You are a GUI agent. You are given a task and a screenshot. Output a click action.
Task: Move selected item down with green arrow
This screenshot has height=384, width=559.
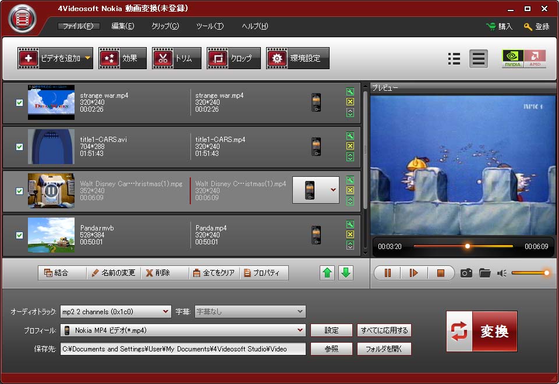pos(346,273)
